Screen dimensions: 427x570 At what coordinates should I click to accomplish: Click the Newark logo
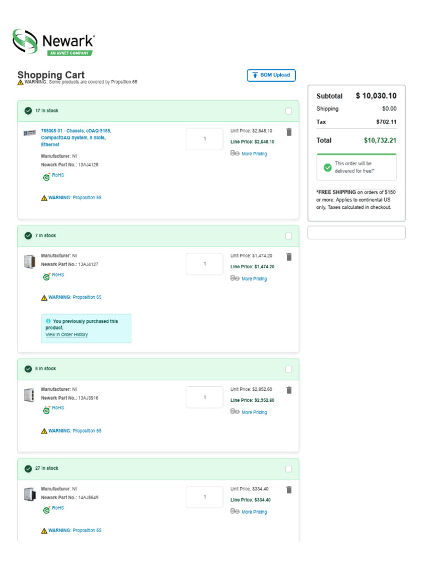coord(54,42)
